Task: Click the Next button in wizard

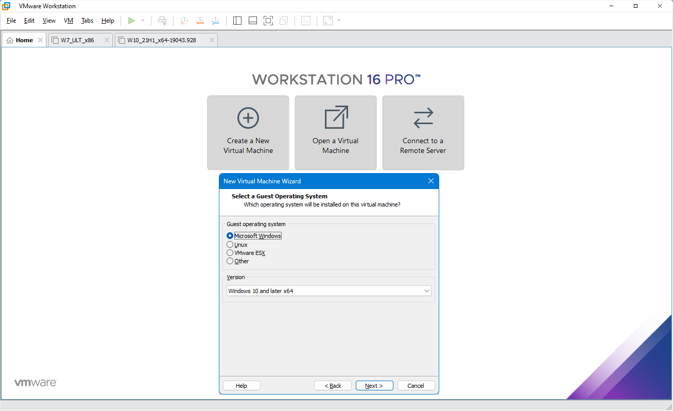Action: click(x=374, y=386)
